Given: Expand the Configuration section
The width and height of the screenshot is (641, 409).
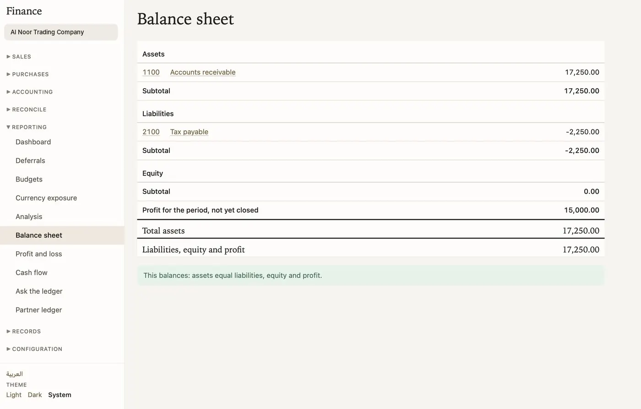Looking at the screenshot, I should tap(34, 349).
